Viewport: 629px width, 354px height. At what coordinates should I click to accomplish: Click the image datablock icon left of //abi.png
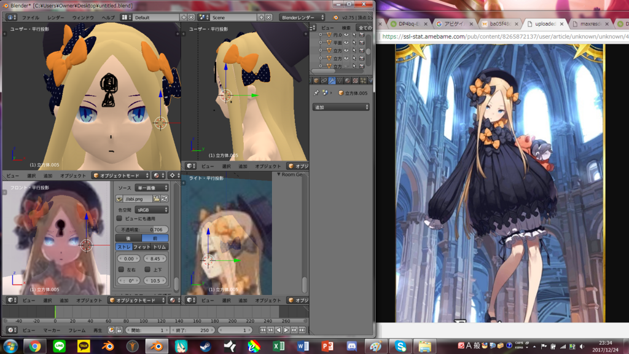(x=119, y=199)
